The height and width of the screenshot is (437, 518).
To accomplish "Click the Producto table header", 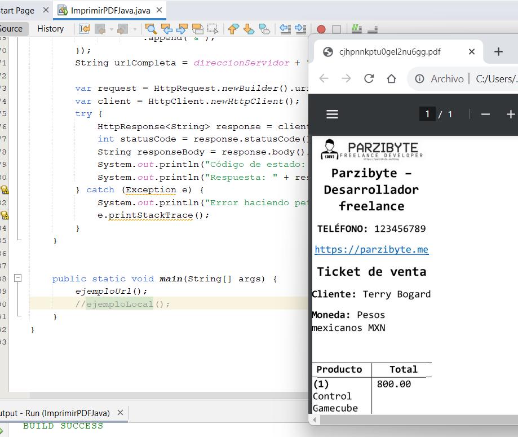I will pyautogui.click(x=339, y=369).
